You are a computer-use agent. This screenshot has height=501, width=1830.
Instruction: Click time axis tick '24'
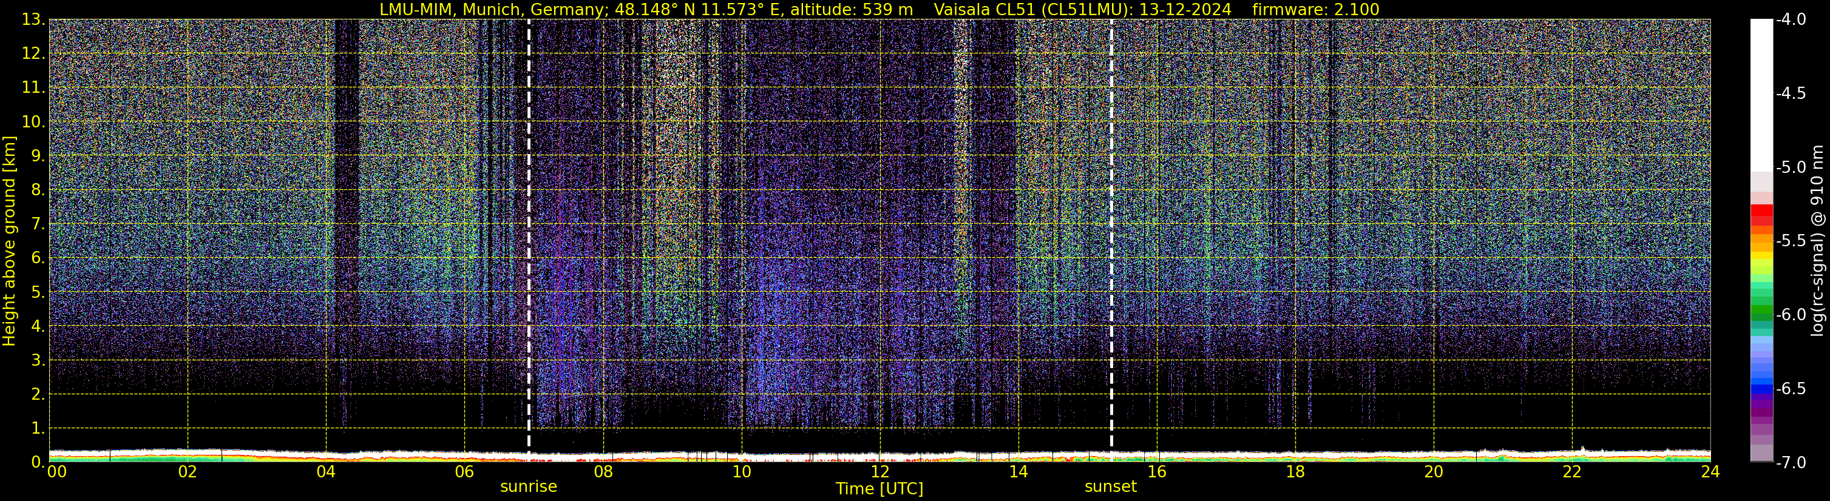[x=1710, y=472]
